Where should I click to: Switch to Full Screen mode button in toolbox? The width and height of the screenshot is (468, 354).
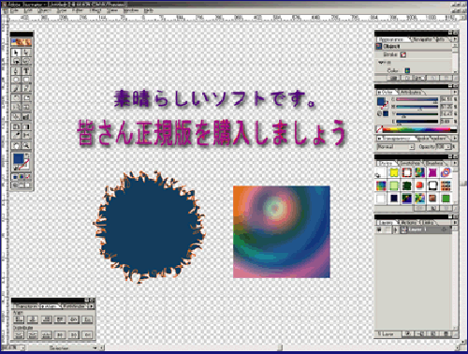click(x=28, y=184)
